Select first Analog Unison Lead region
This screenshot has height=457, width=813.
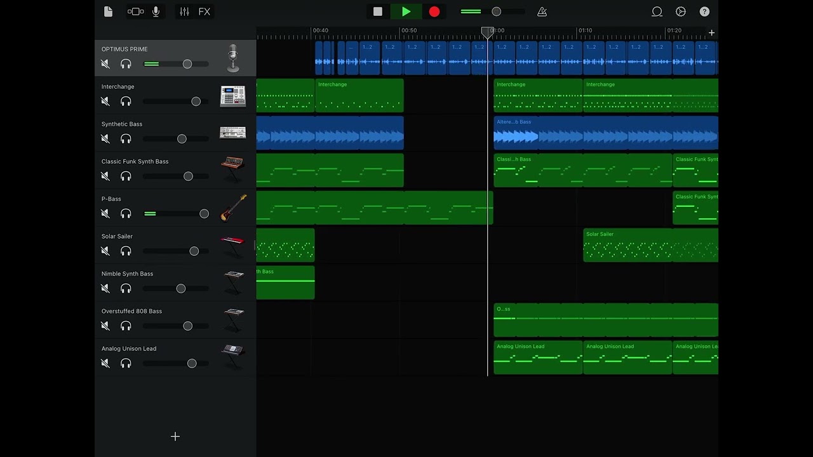tap(538, 357)
